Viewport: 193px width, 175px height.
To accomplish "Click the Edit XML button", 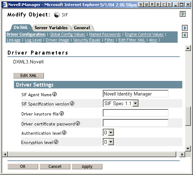I will [x=29, y=76].
